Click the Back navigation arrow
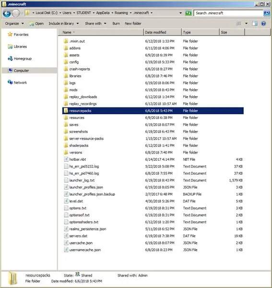 tap(7, 13)
